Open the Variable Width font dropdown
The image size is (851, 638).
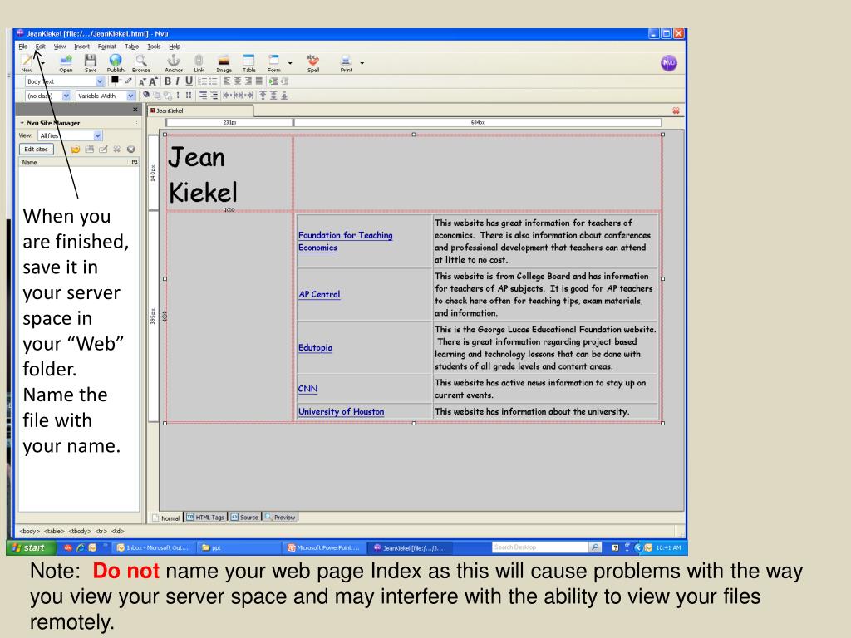(106, 96)
